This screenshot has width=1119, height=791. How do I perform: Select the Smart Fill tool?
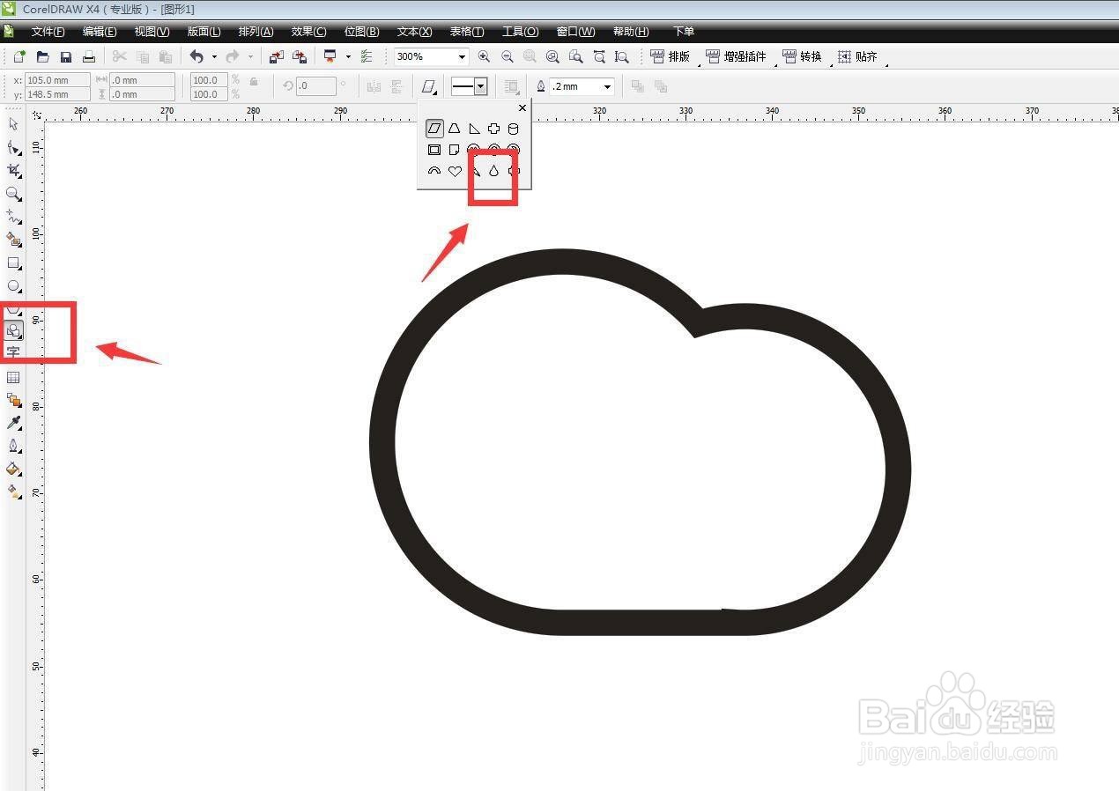pos(13,239)
